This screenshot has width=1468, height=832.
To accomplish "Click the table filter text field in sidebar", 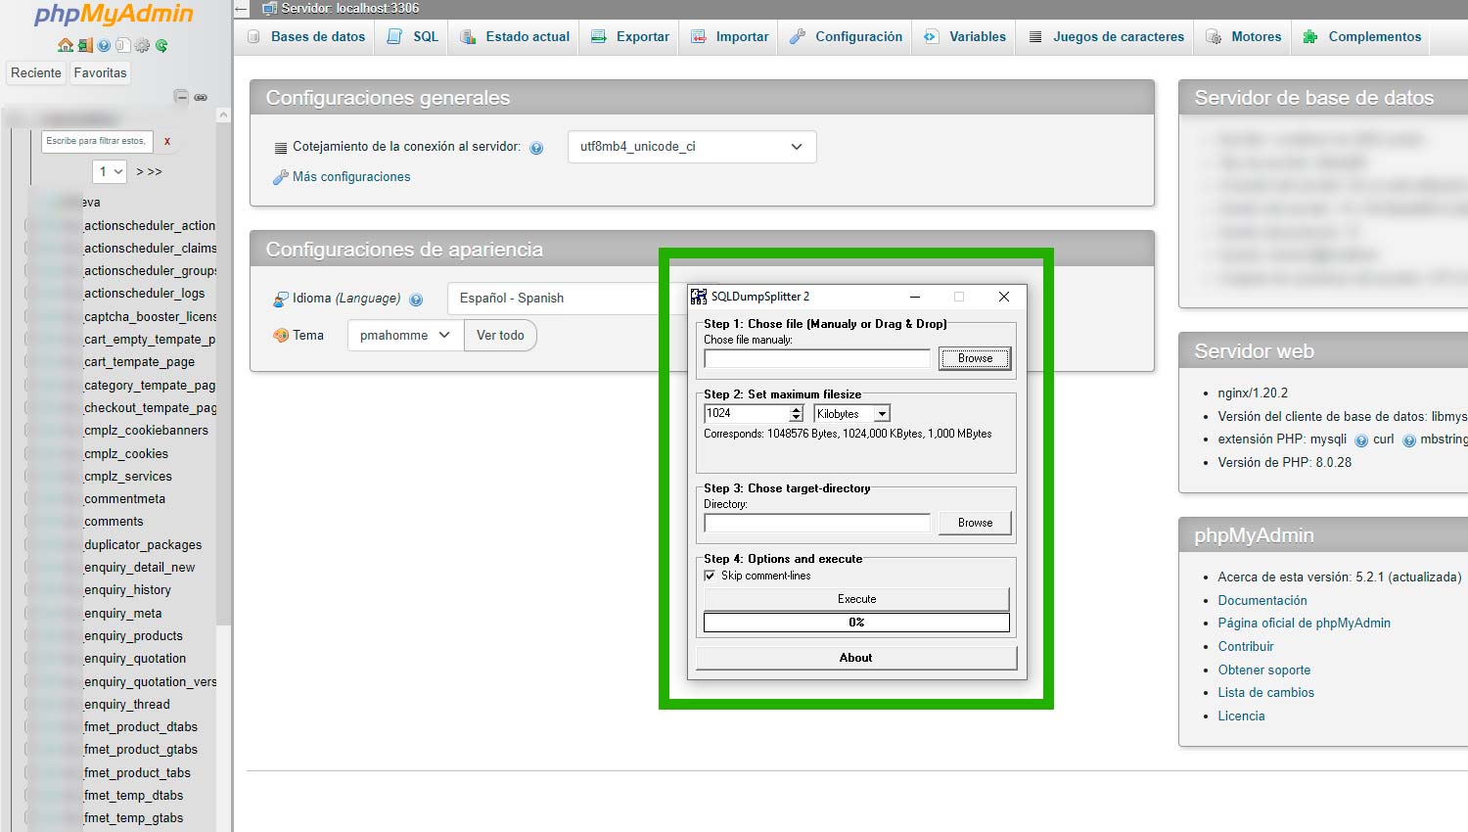I will pos(97,141).
